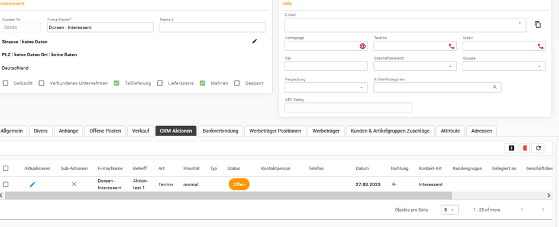The height and width of the screenshot is (227, 559).
Task: Click the horizontal scrollbar's left arrow
Action: tap(2, 195)
